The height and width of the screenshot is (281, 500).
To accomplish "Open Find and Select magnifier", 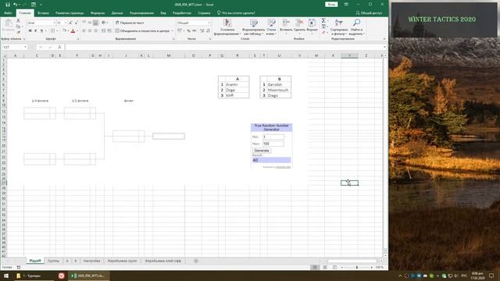I will tap(356, 27).
